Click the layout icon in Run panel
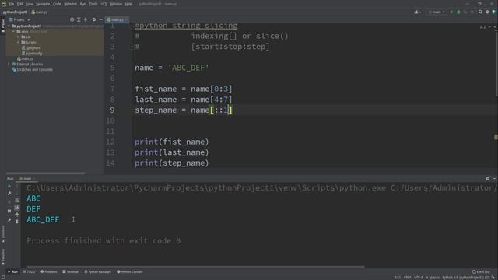Screen dimensions: 498x280 [9, 211]
